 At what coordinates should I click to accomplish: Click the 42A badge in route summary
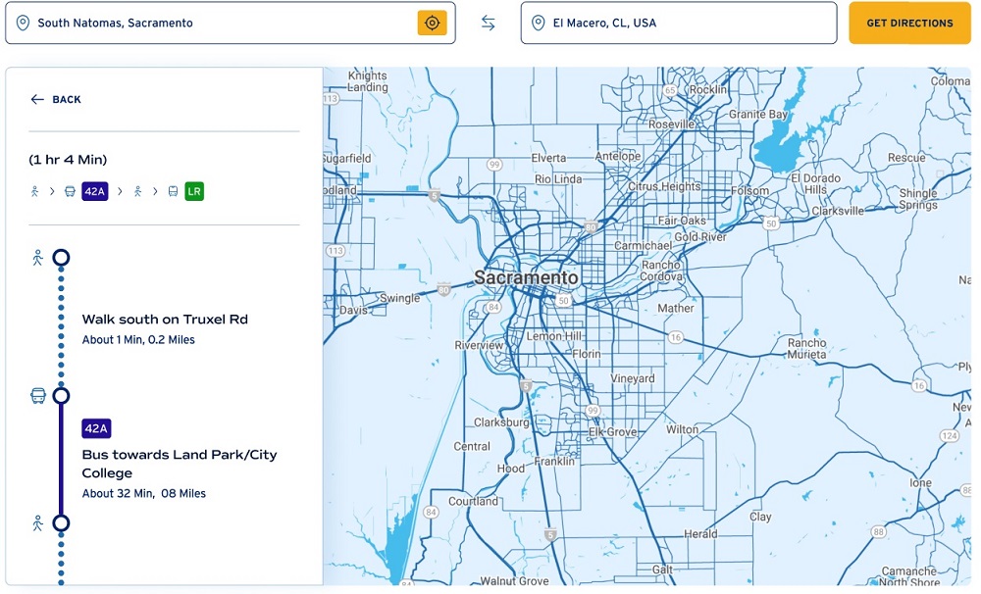95,191
